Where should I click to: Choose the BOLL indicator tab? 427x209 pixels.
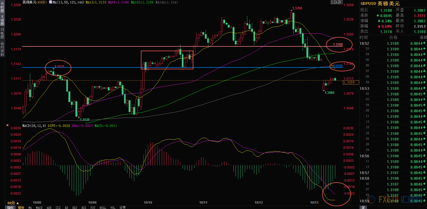tap(103, 207)
